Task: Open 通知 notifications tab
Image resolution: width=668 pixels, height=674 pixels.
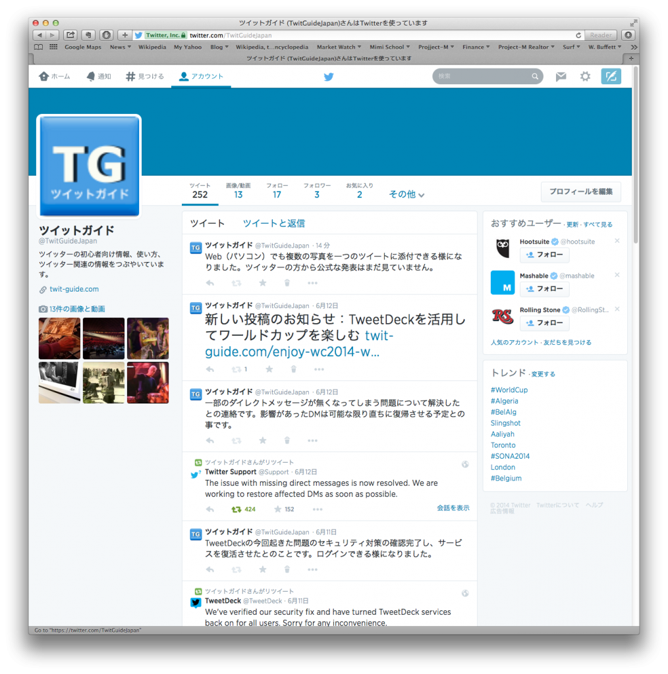Action: pos(99,76)
